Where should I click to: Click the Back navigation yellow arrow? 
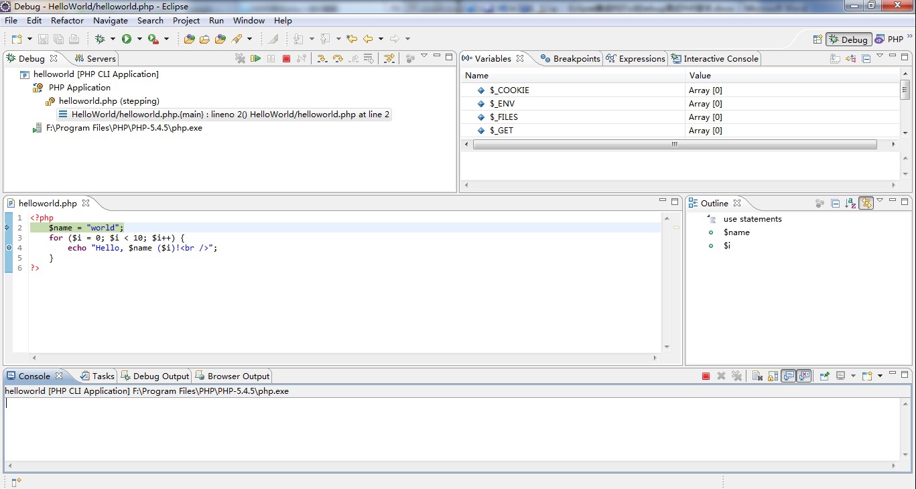(368, 40)
